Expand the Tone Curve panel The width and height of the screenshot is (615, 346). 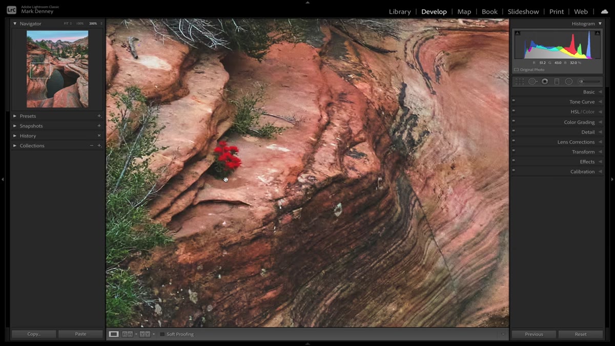[x=600, y=102]
